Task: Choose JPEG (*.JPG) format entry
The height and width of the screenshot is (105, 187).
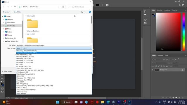Action: 54,68
